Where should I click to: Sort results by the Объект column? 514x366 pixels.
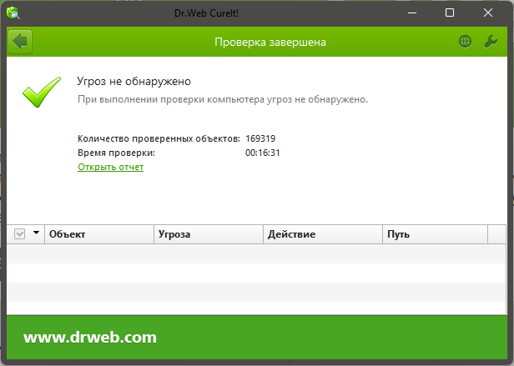click(98, 234)
